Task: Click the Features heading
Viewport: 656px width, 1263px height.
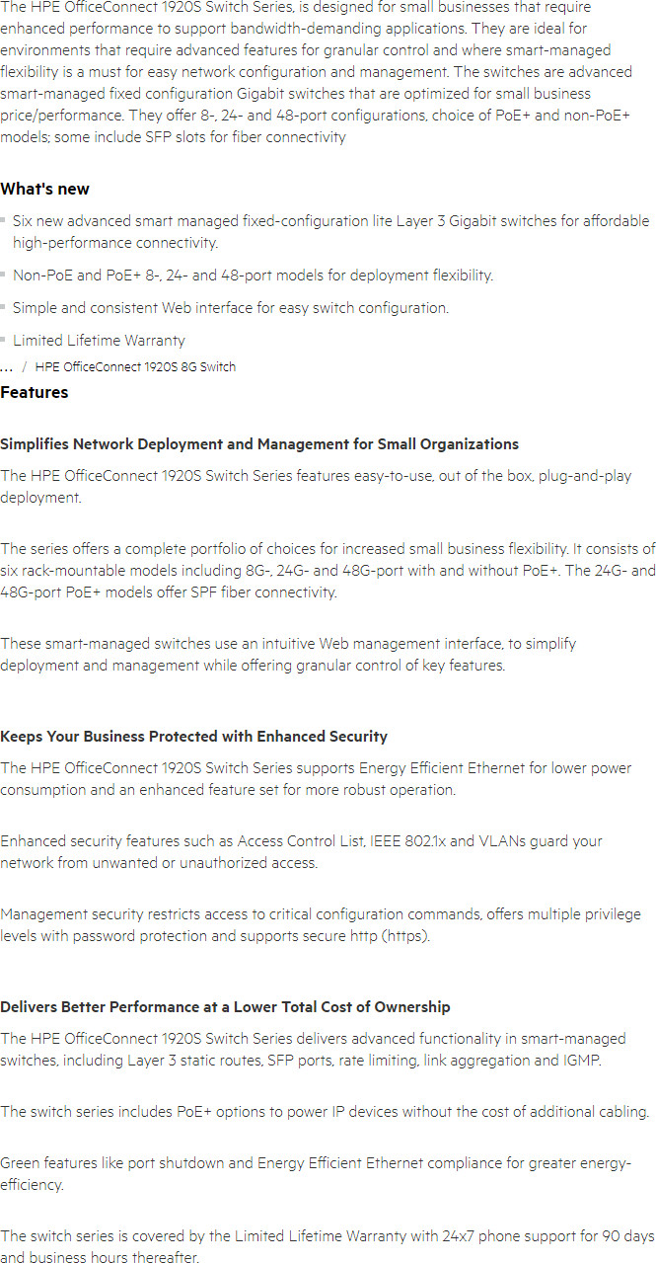Action: click(35, 392)
